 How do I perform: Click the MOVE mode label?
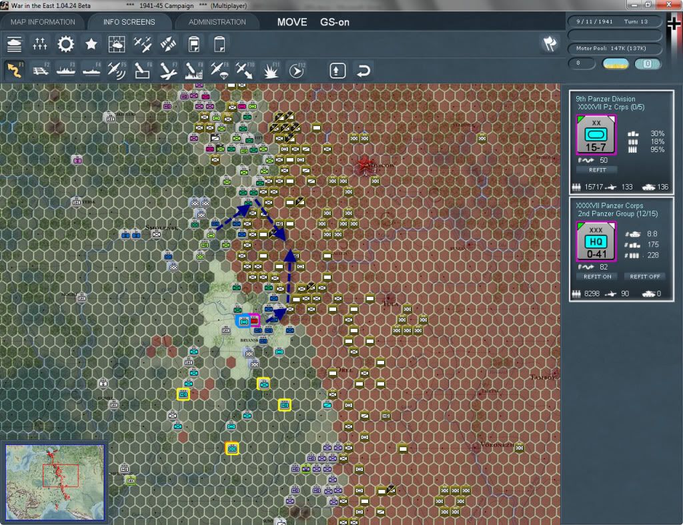tap(292, 22)
